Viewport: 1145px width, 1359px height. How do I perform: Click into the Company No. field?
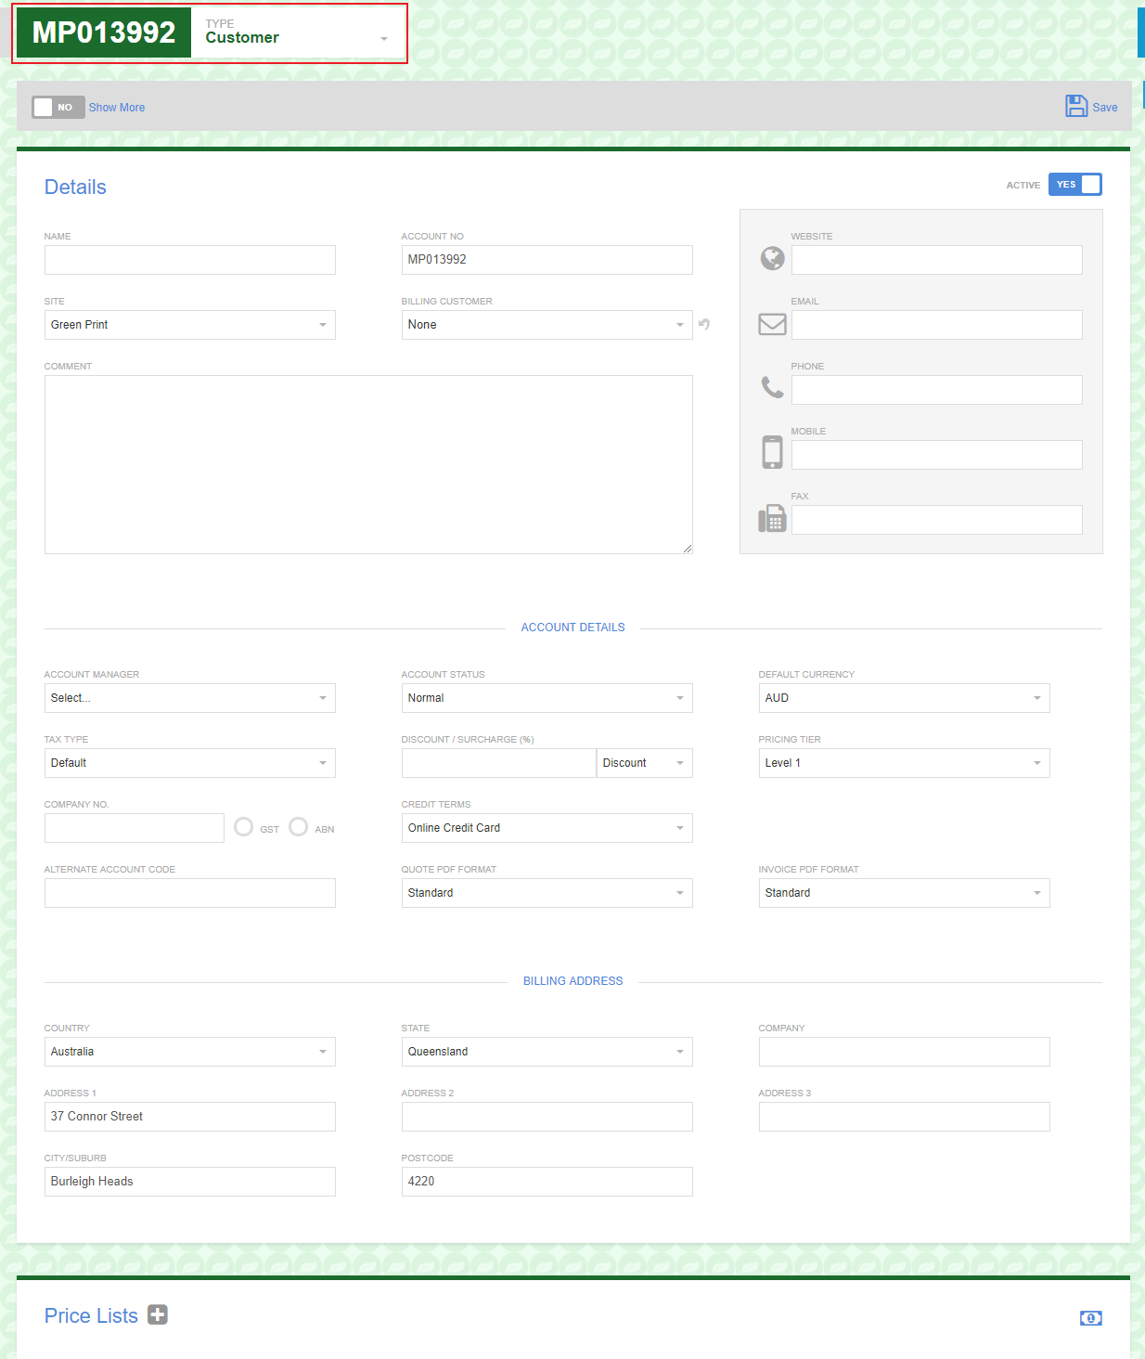[x=134, y=828]
